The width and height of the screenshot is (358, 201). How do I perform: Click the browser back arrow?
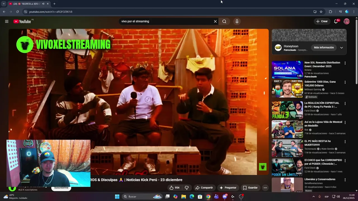click(4, 12)
